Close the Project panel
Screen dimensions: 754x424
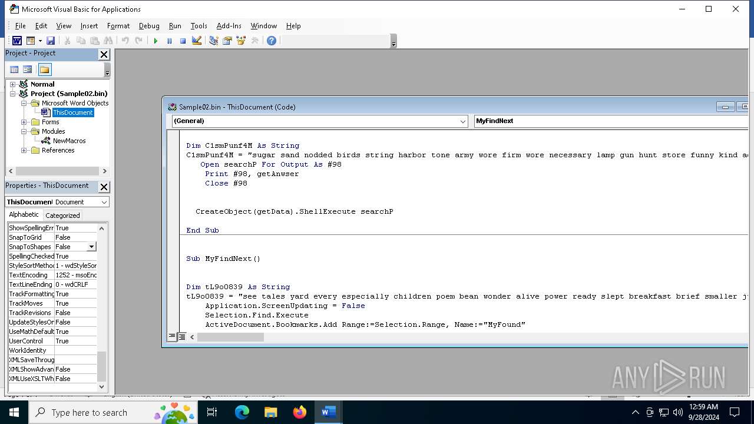pos(104,54)
